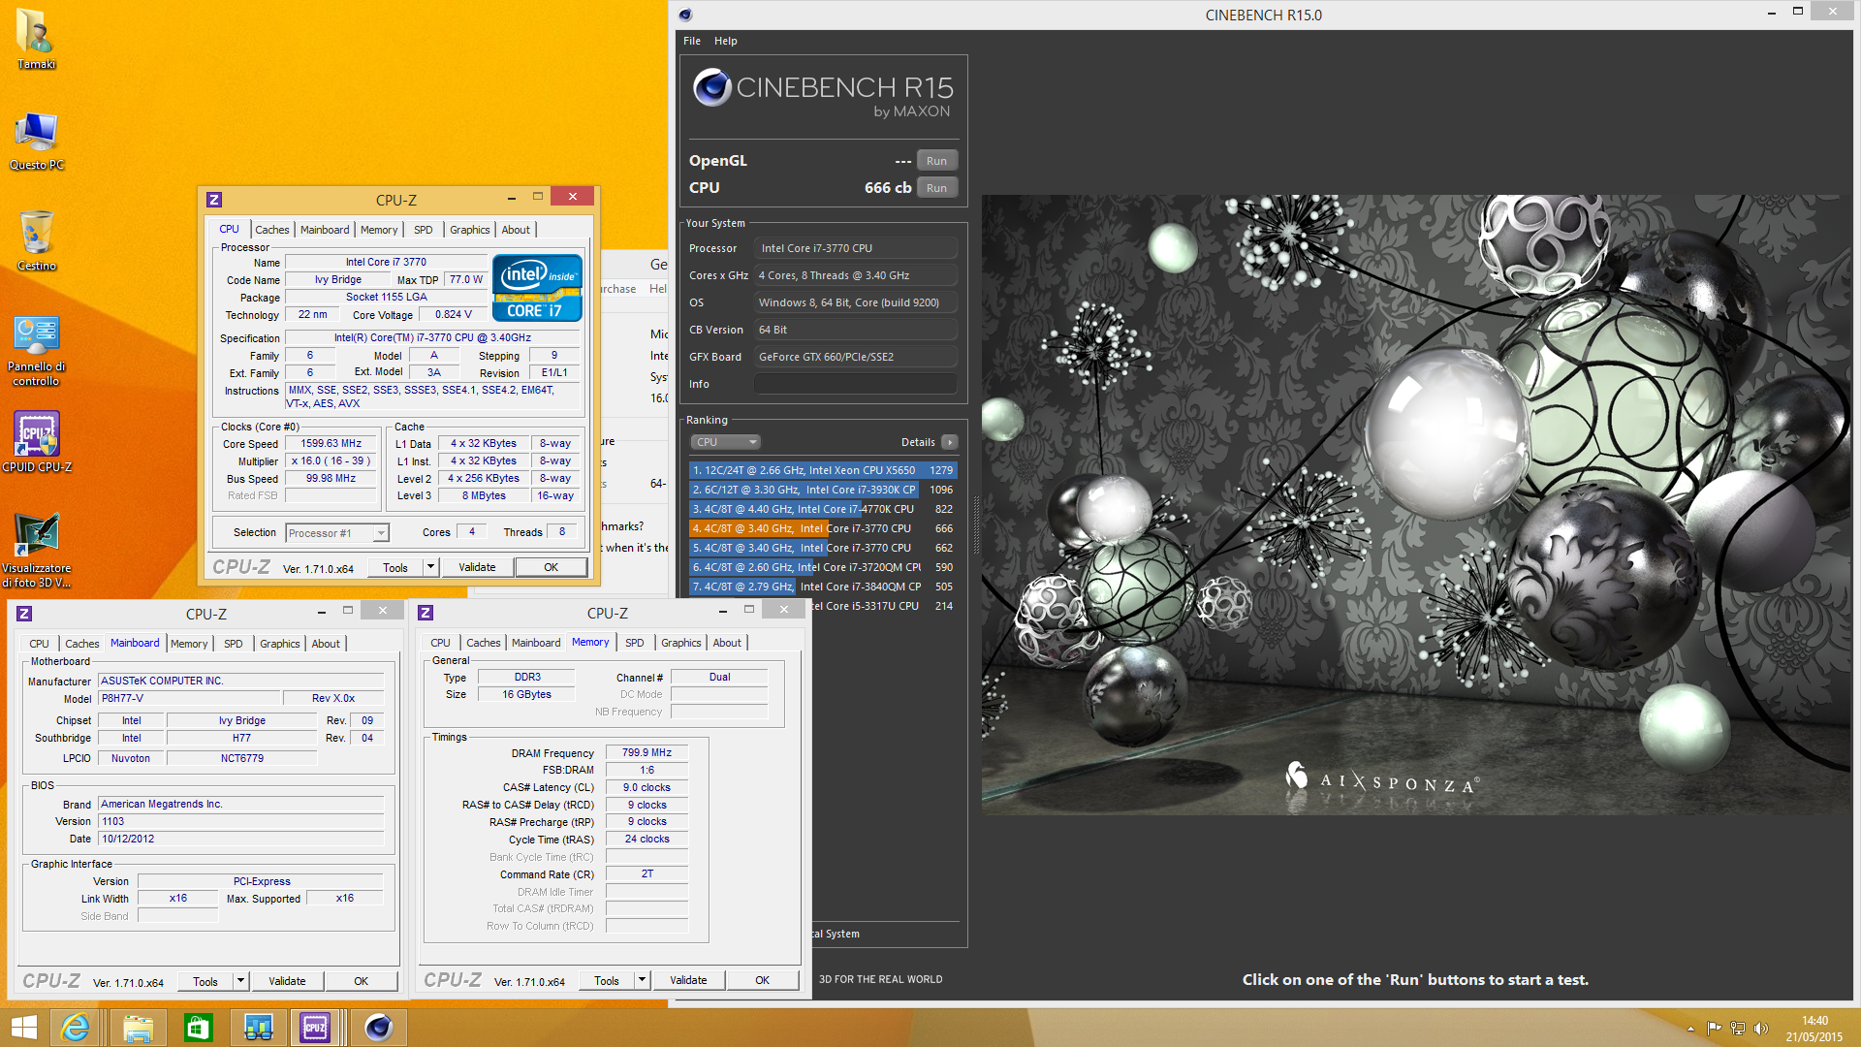Expand Tools dropdown arrow in Mainboard CPU-Z
The image size is (1861, 1047).
coord(240,981)
